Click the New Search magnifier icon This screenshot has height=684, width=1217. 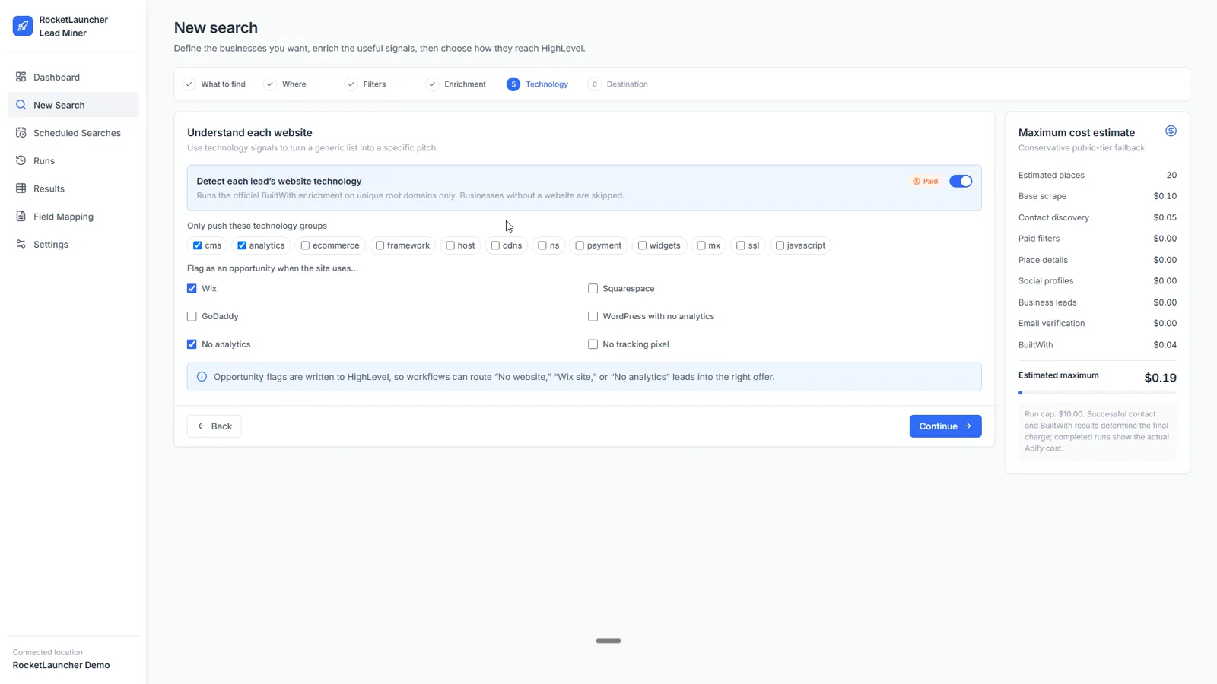click(21, 105)
